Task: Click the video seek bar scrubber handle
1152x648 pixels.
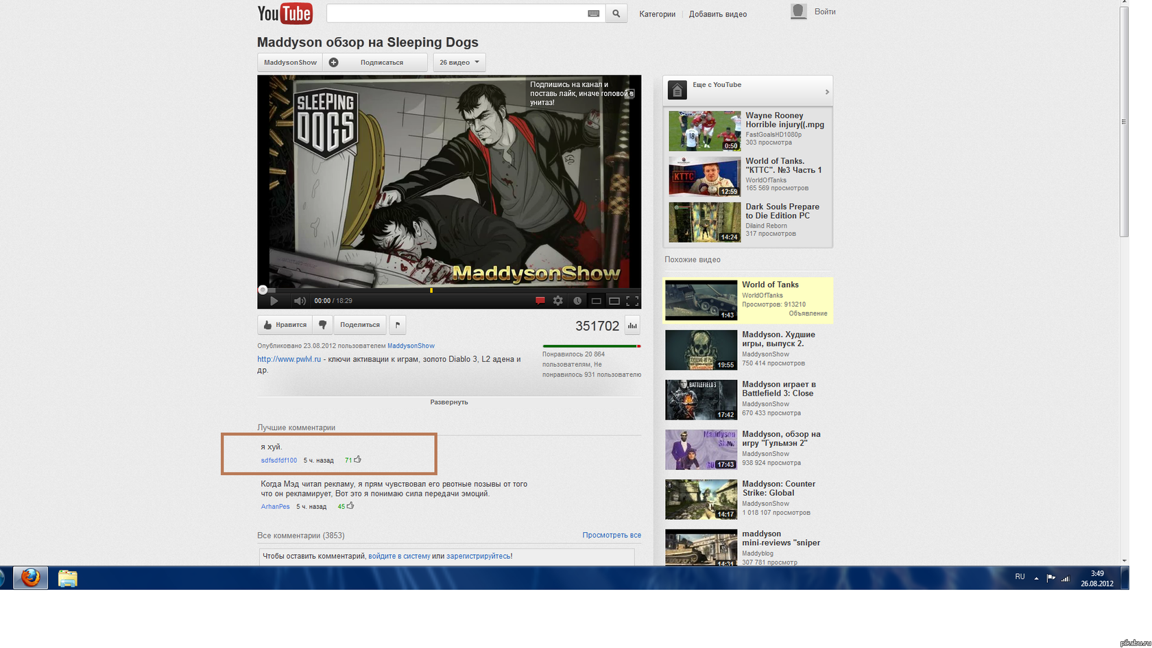Action: pos(263,290)
